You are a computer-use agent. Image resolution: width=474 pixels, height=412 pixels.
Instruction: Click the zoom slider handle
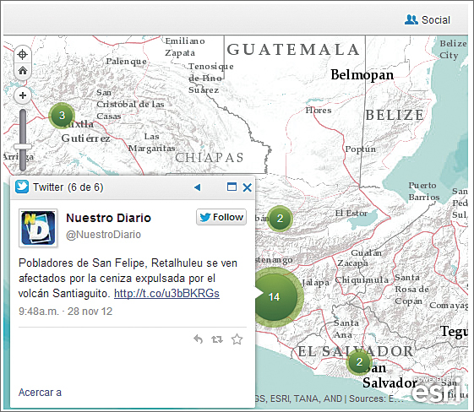pos(23,147)
